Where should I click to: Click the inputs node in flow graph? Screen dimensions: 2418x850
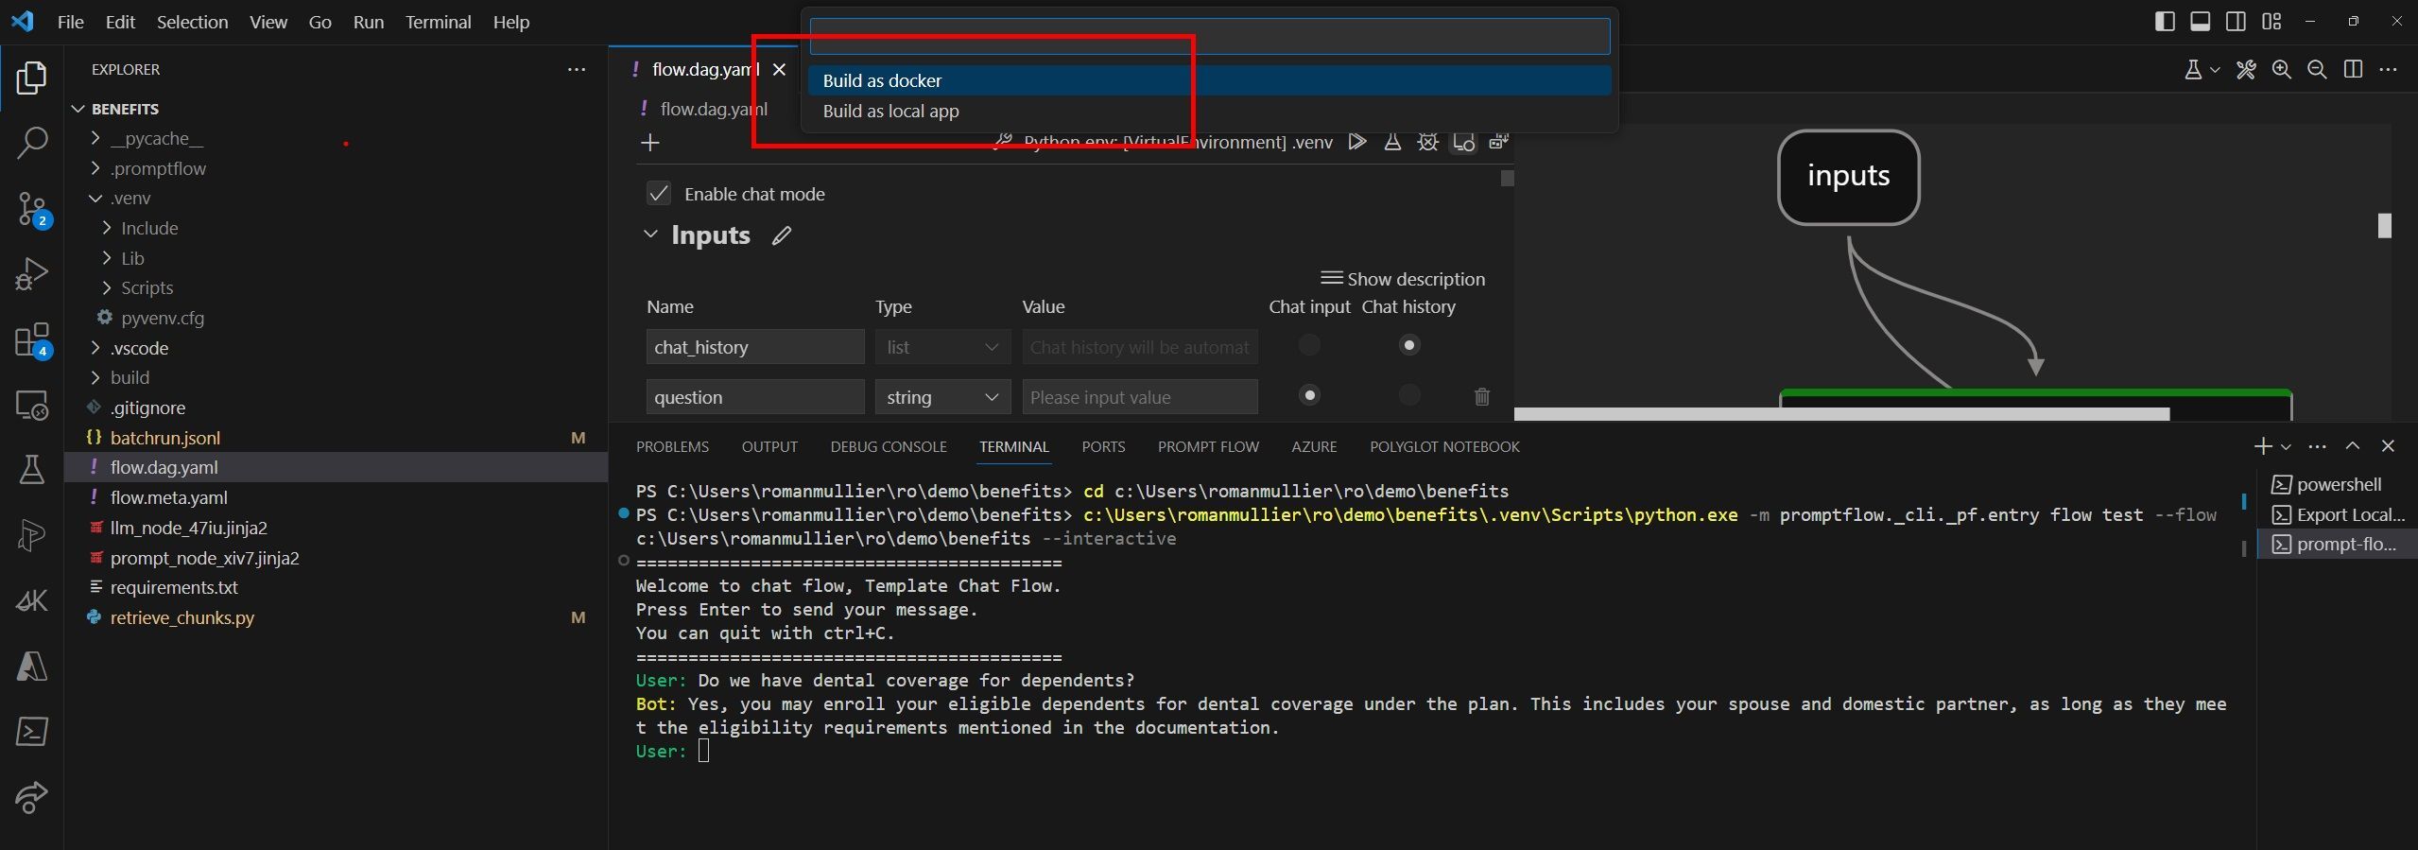1848,177
